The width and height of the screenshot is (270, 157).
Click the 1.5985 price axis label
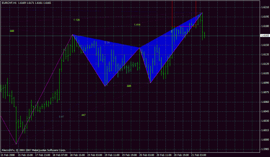click(265, 149)
